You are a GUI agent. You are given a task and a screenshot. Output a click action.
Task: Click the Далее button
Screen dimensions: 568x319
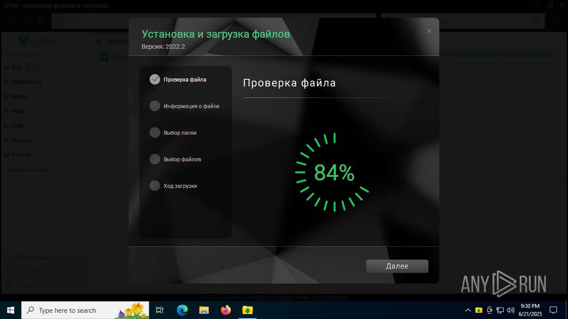point(397,266)
